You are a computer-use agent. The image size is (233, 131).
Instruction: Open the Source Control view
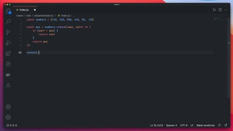[8, 32]
